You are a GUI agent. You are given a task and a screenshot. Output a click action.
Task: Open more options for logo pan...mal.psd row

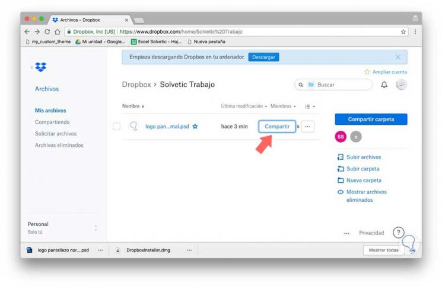coord(307,127)
